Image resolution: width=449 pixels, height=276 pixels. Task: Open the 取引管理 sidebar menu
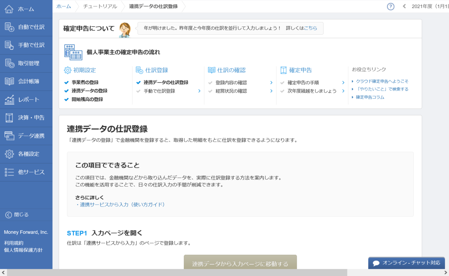pos(26,63)
